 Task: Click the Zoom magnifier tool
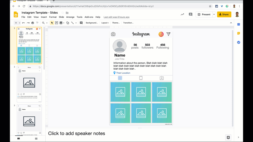coord(43,23)
